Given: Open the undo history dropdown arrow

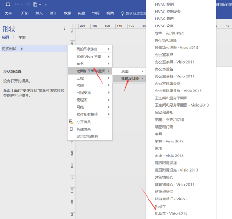Looking at the screenshot, I should click(x=22, y=5).
